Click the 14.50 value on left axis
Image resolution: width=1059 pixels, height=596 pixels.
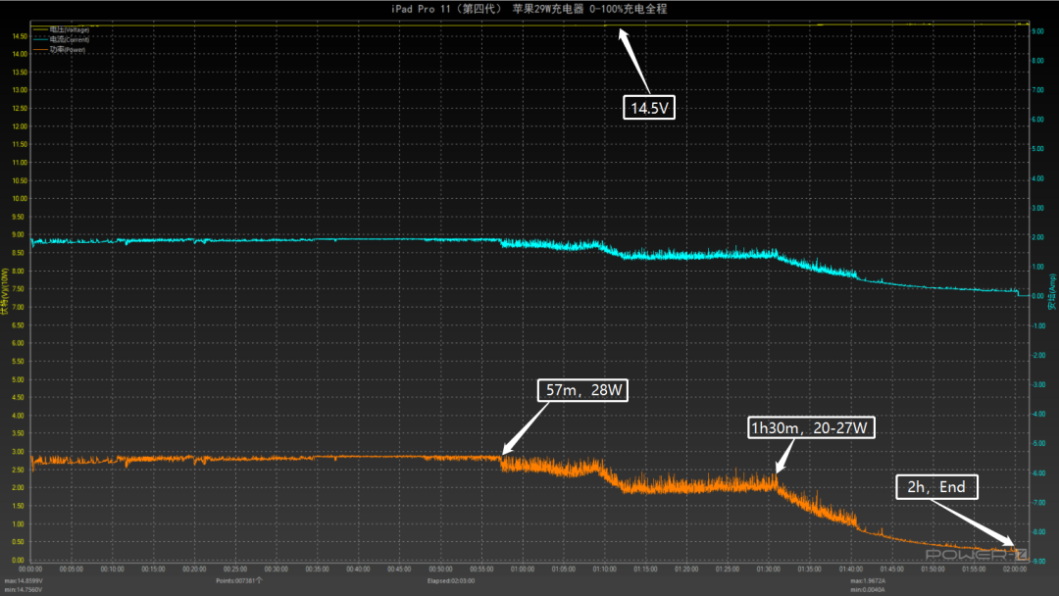19,36
